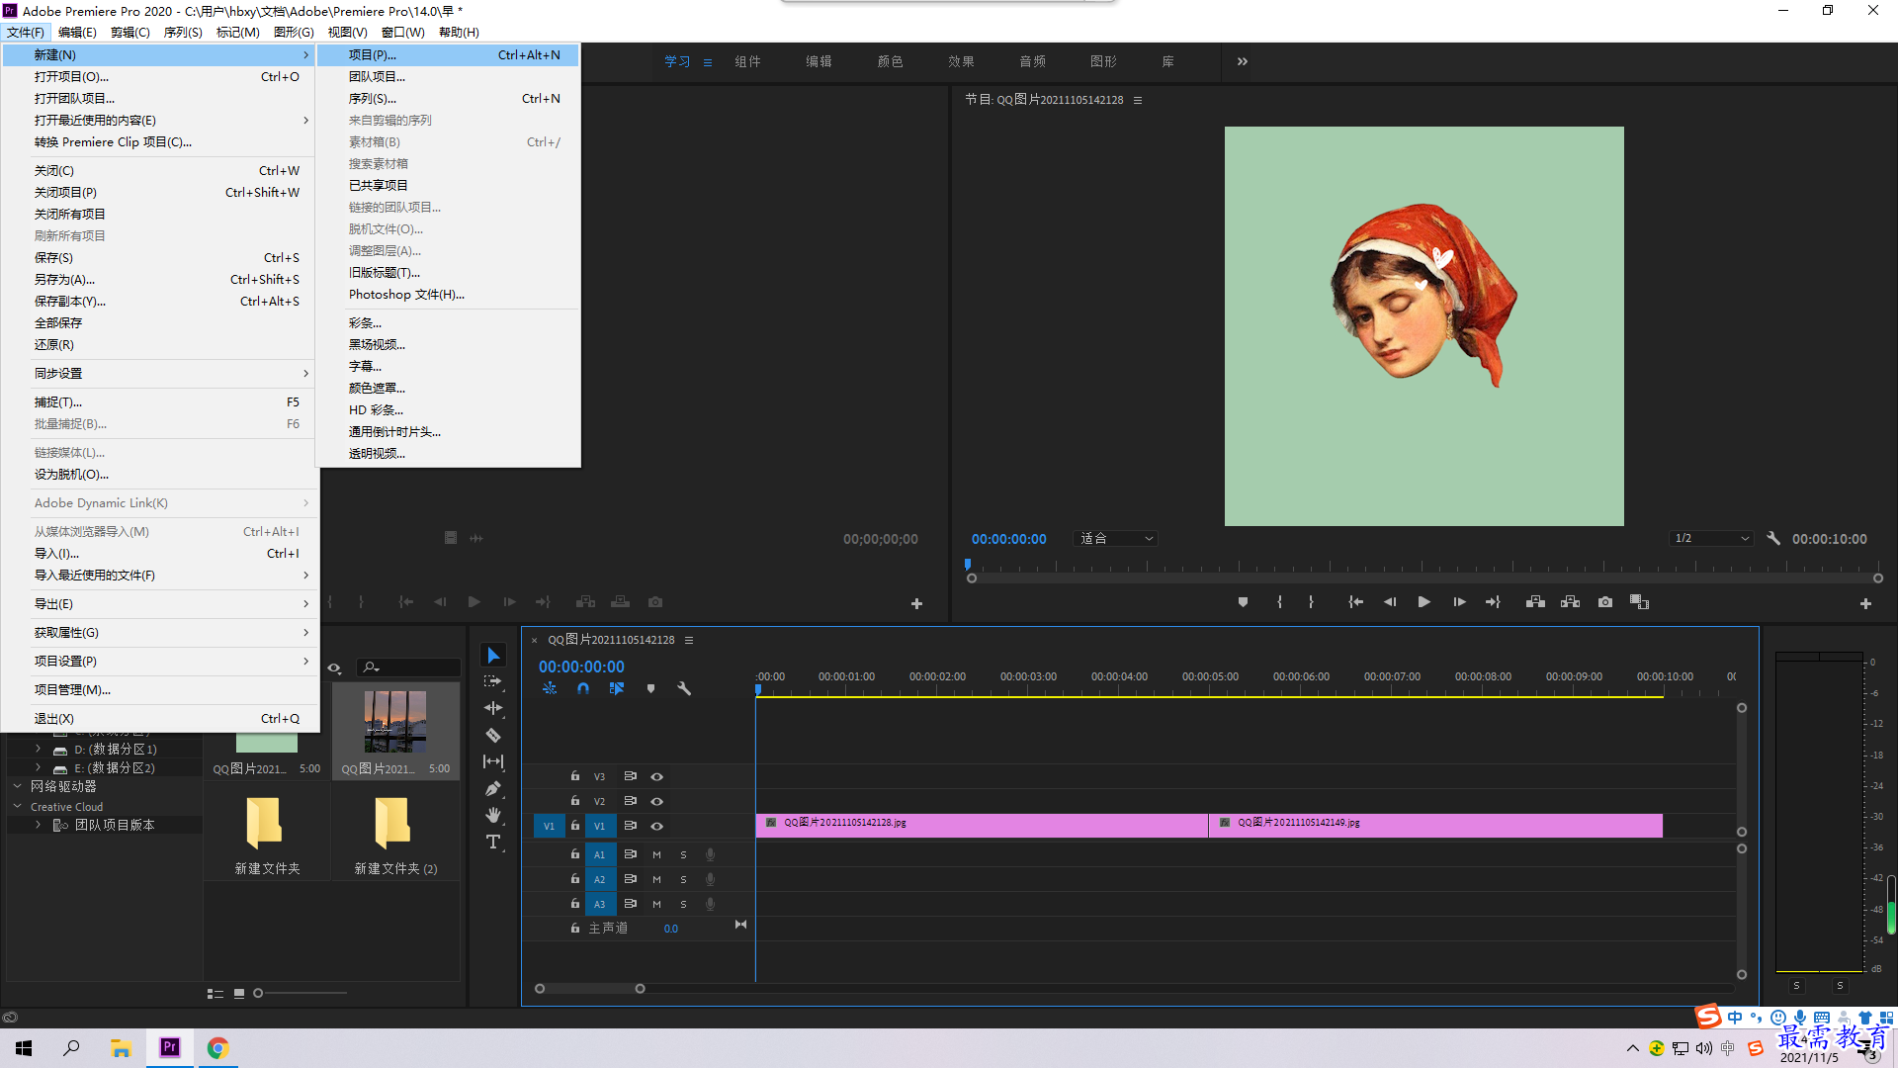The image size is (1898, 1068).
Task: Select the sunset image thumbnail in project panel
Action: [395, 722]
